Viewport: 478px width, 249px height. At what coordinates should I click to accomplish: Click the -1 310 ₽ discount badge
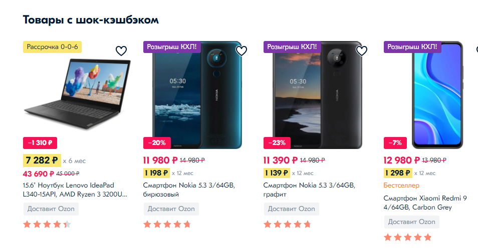tap(40, 143)
